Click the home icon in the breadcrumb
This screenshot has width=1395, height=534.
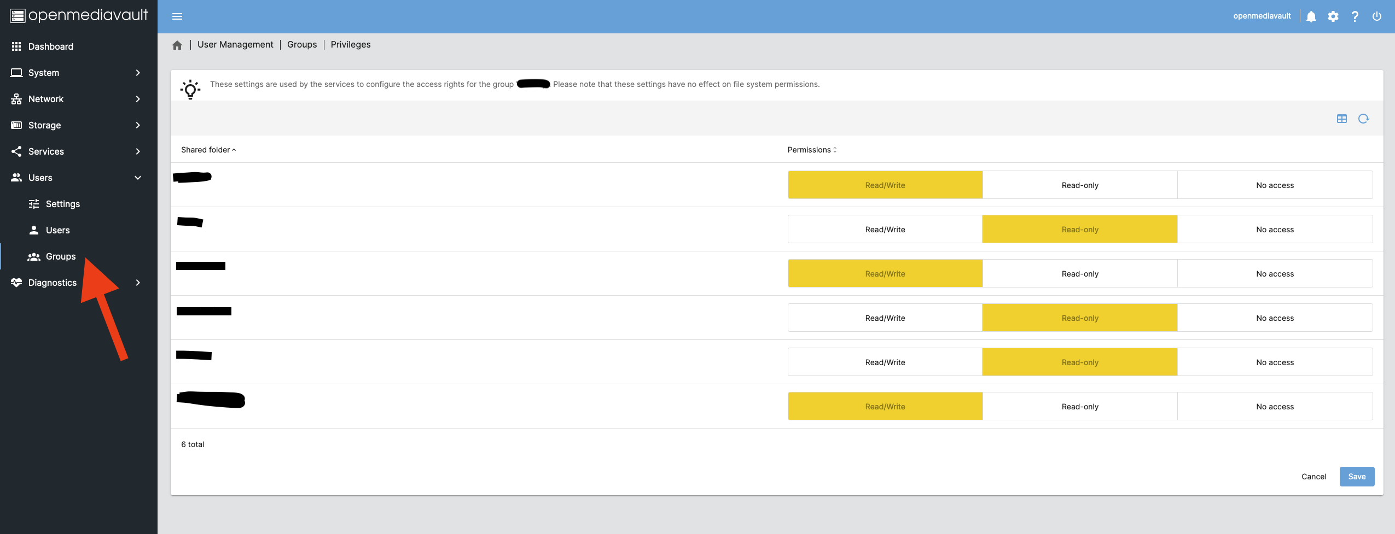177,45
